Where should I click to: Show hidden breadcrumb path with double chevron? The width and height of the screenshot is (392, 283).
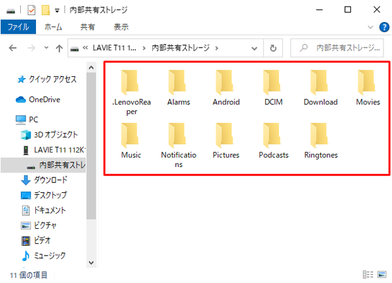(85, 48)
